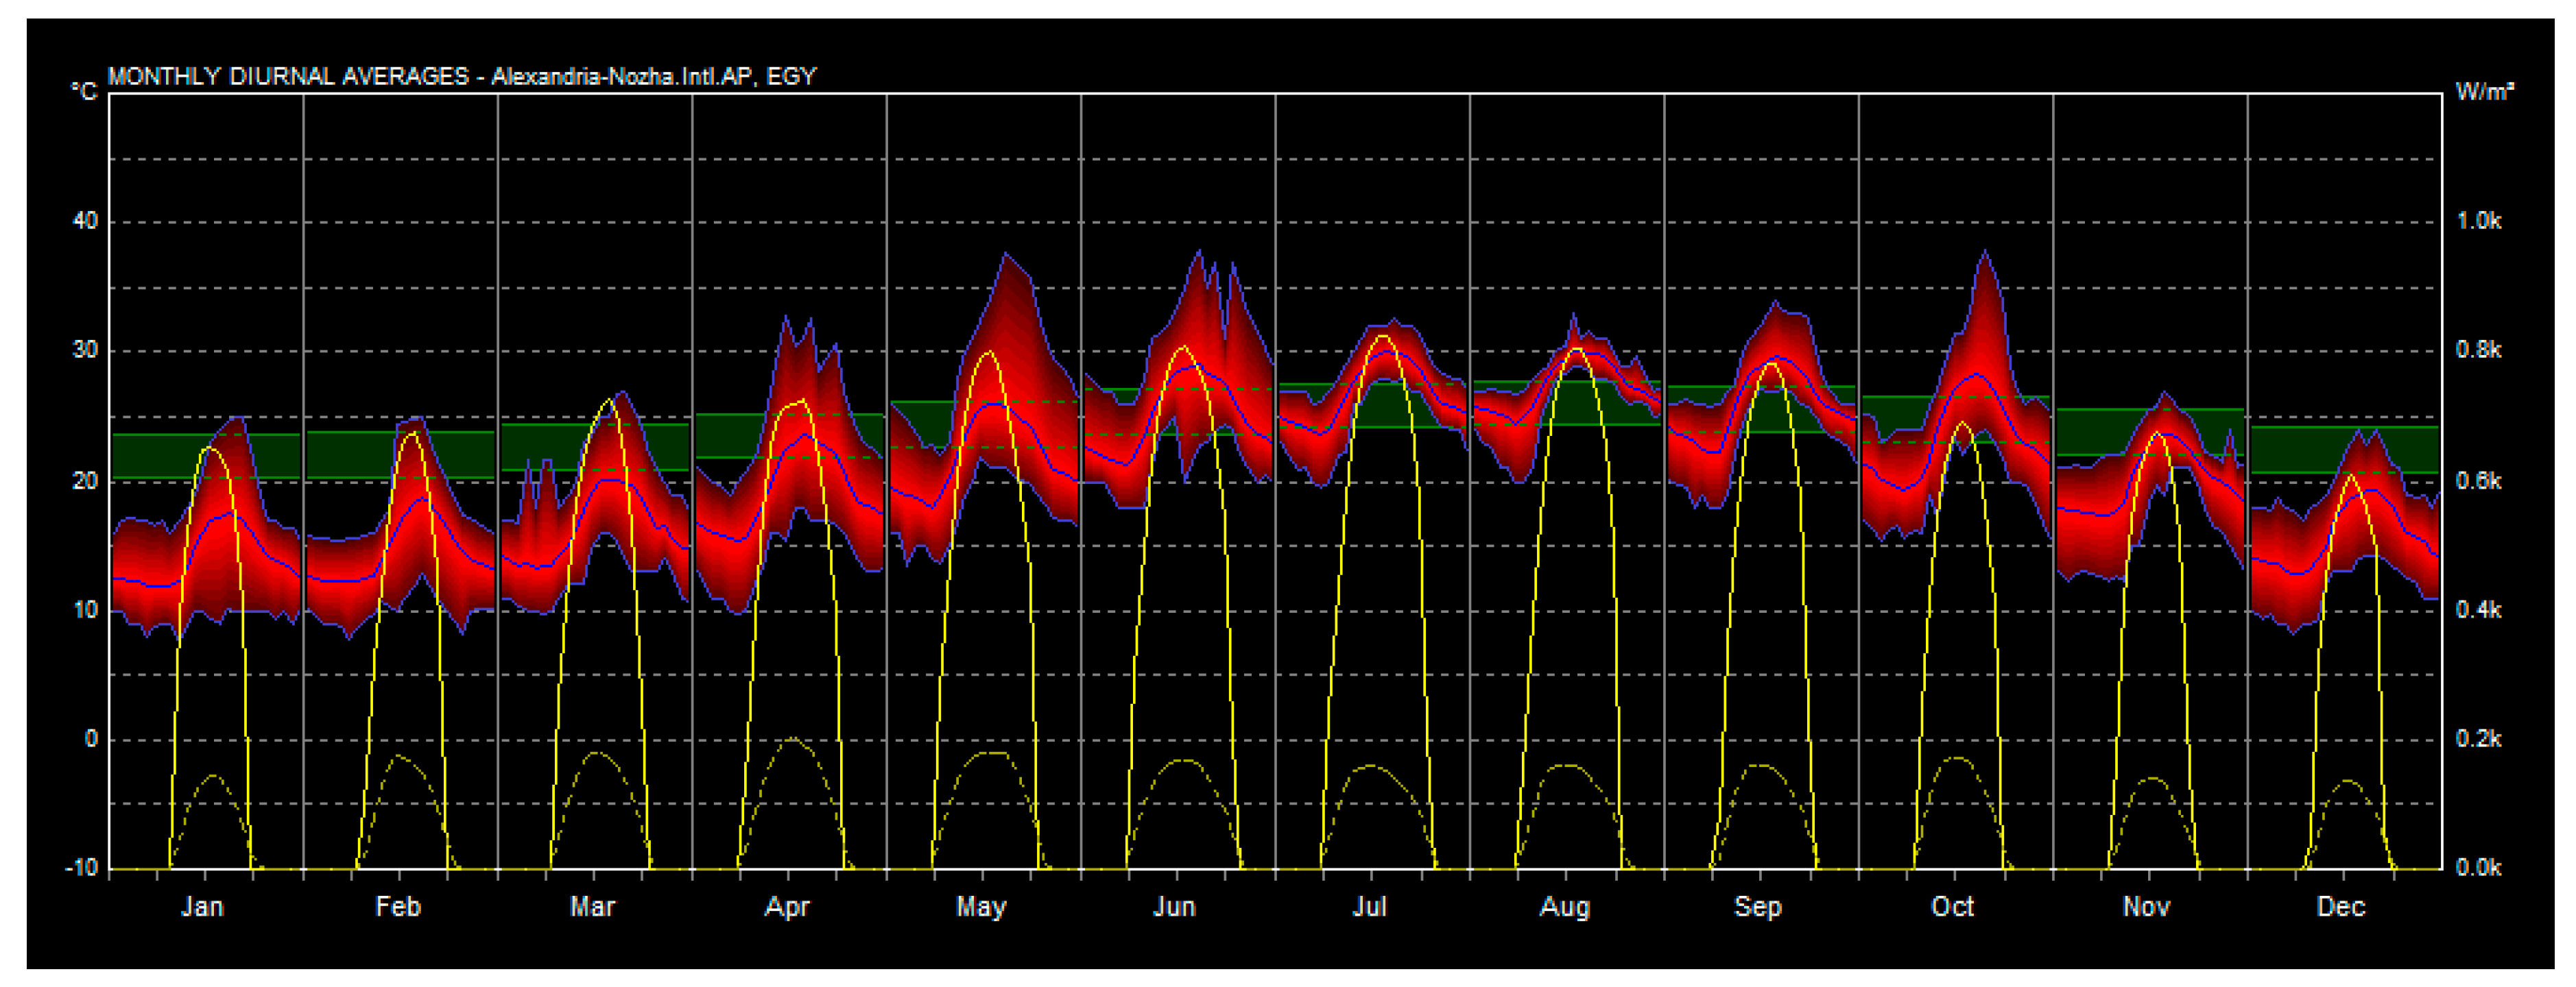Click the chart title MONTHLY DIURNAL AVERAGES
The width and height of the screenshot is (2576, 987).
pos(288,77)
